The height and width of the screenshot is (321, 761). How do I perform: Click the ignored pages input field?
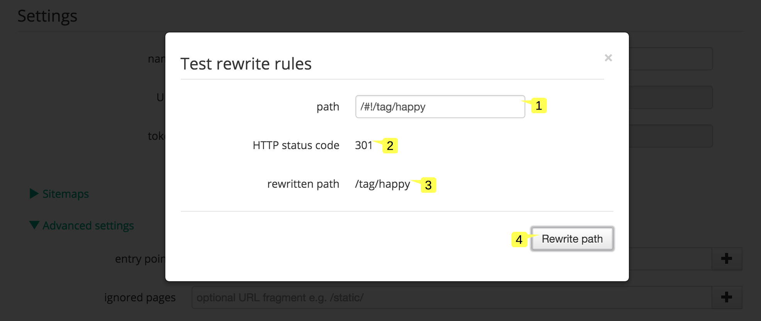coord(452,297)
